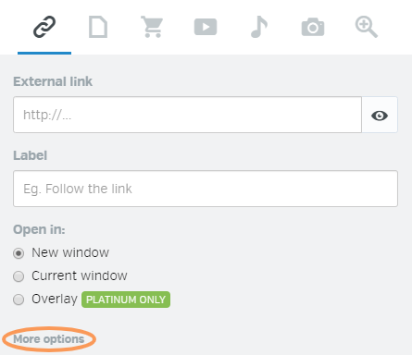Click into the Label text field
Viewport: 412px width, 355px height.
point(206,189)
